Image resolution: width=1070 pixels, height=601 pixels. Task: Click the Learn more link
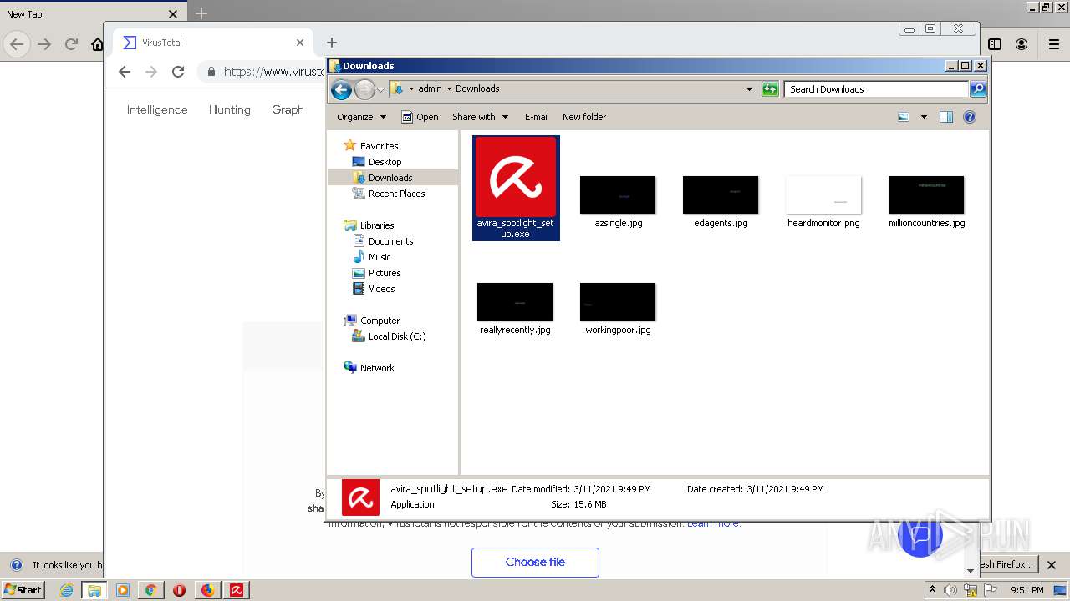click(713, 523)
